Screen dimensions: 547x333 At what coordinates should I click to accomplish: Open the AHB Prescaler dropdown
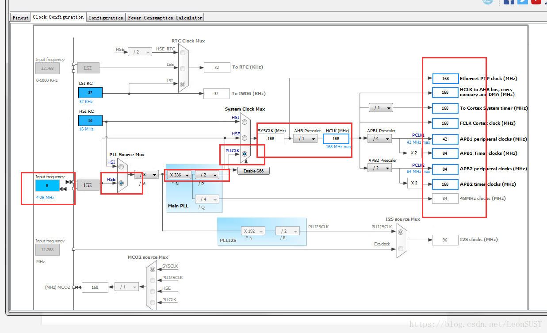click(306, 138)
